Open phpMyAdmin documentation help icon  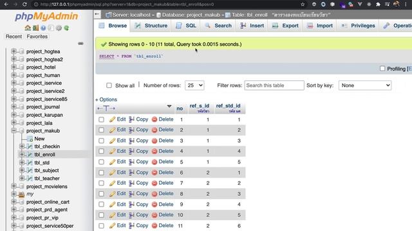pos(43,28)
